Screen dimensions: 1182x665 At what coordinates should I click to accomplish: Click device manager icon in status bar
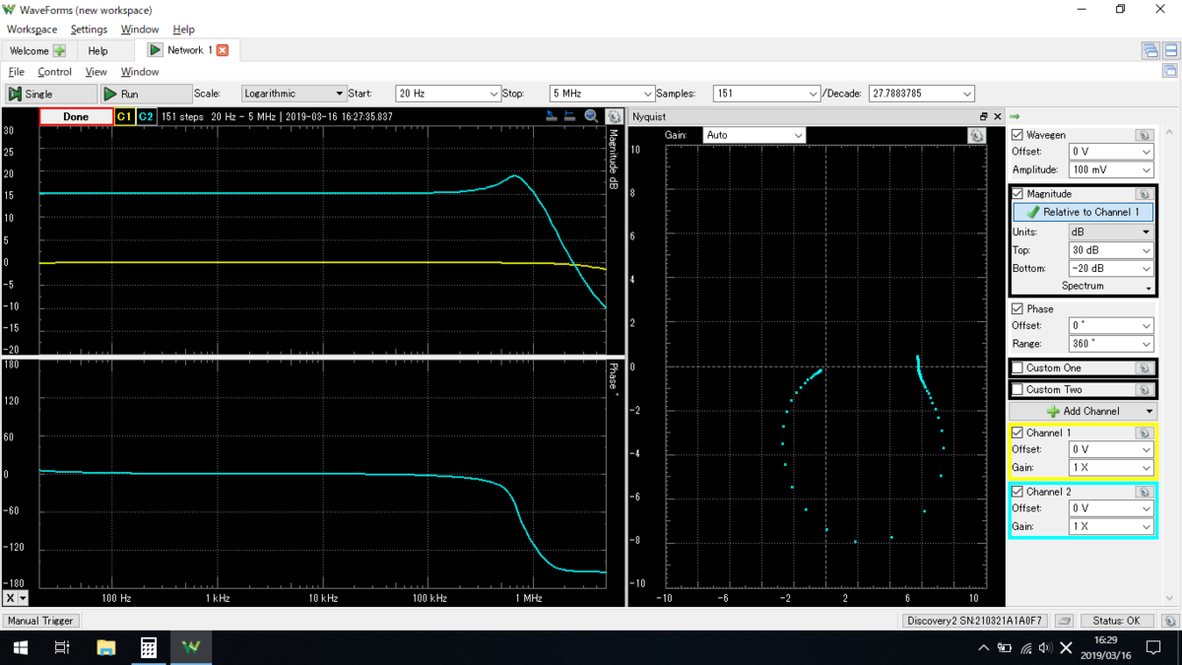(x=1064, y=621)
